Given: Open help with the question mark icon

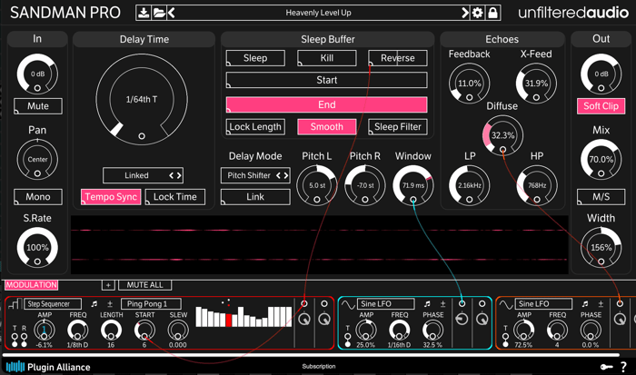Looking at the screenshot, I should (x=623, y=367).
